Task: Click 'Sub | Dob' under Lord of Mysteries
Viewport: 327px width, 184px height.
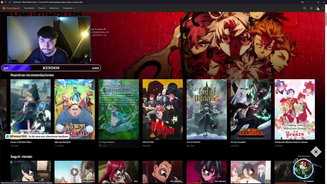Action: point(190,146)
